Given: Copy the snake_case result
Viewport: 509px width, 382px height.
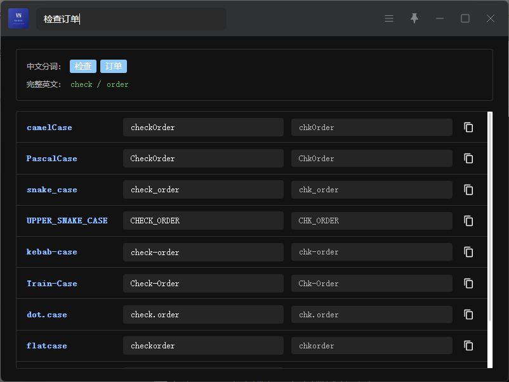Looking at the screenshot, I should click(x=468, y=190).
